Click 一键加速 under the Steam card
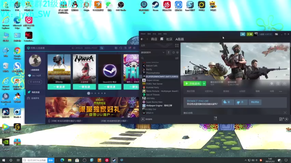This screenshot has height=163, width=291. point(110,87)
